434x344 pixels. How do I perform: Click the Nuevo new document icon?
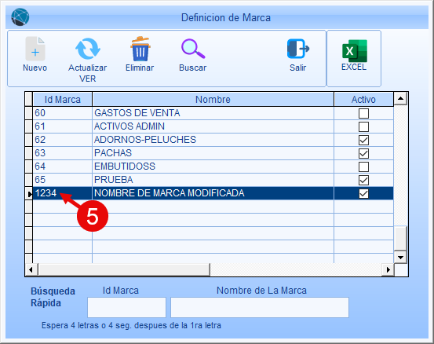coord(35,49)
